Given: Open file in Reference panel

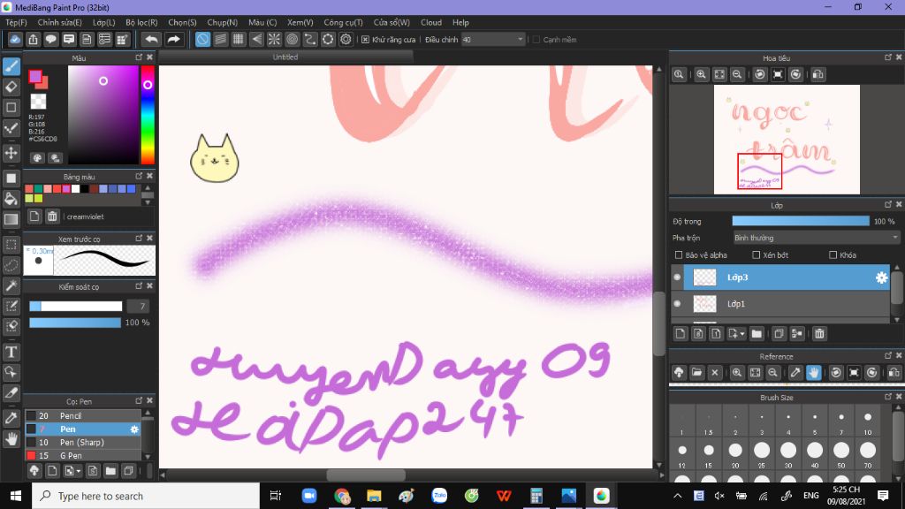Looking at the screenshot, I should click(x=696, y=373).
